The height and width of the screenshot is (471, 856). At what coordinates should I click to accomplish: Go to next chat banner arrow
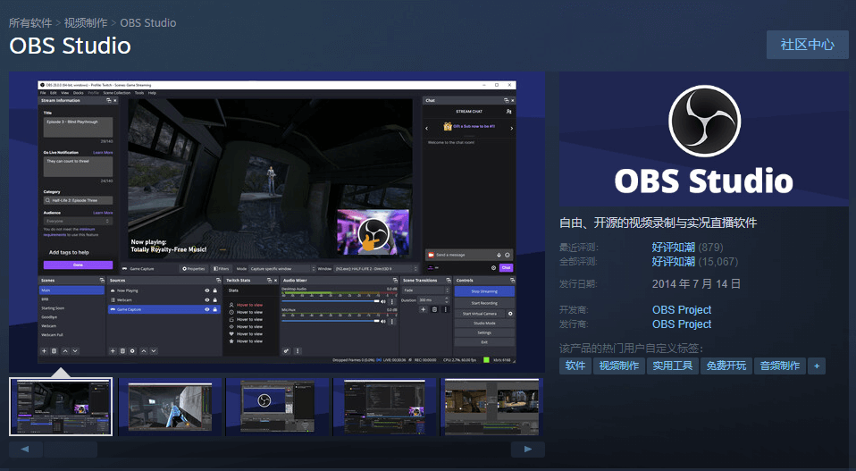(x=511, y=129)
